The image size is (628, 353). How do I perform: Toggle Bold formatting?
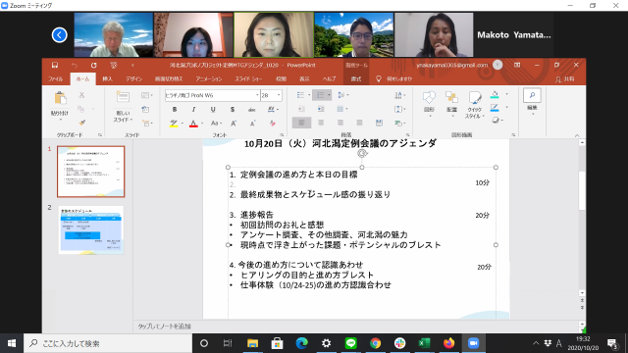pyautogui.click(x=175, y=109)
